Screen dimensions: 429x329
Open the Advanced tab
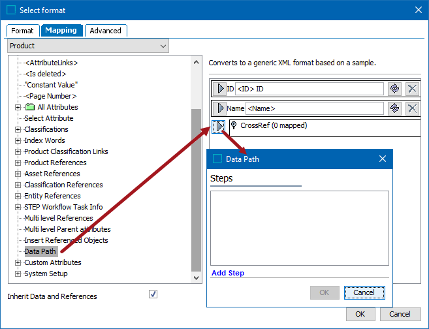point(106,31)
